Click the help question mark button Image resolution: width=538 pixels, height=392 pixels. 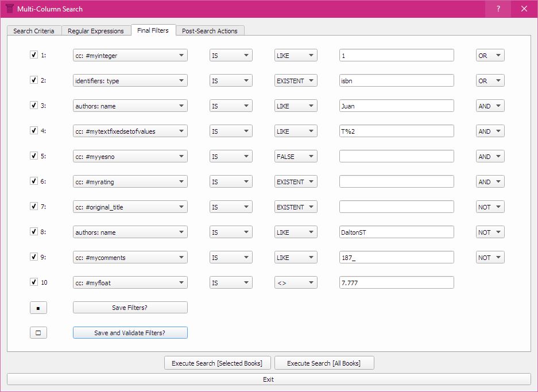pyautogui.click(x=498, y=9)
